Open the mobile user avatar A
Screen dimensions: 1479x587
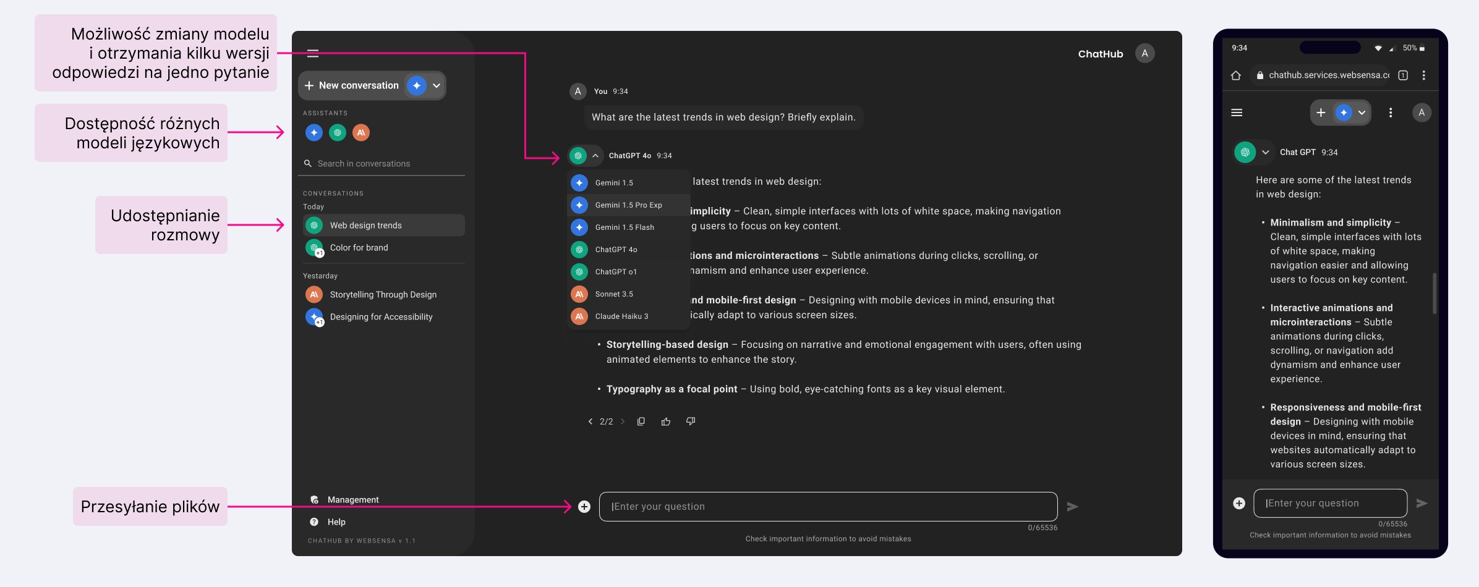click(1421, 112)
